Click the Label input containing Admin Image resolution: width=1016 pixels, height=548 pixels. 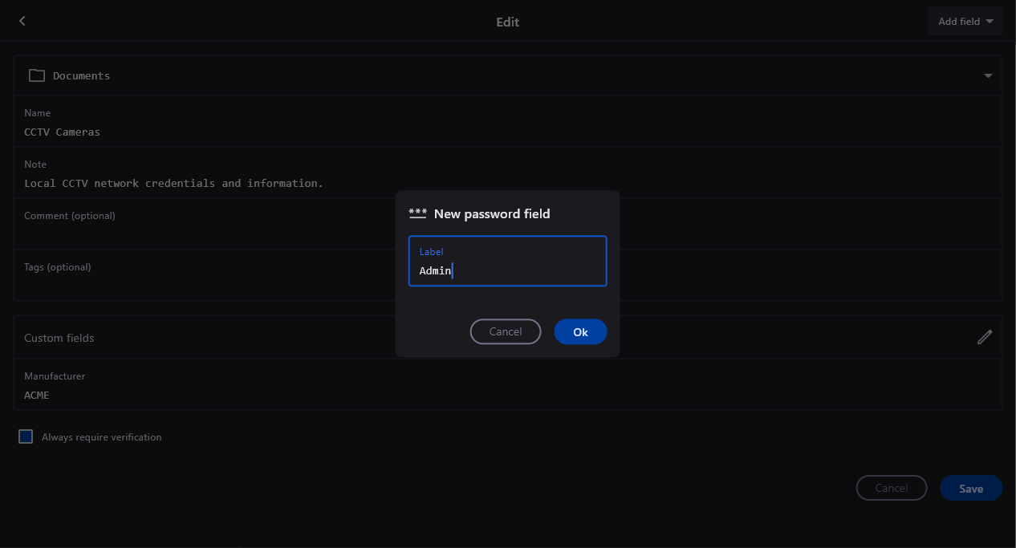(507, 270)
